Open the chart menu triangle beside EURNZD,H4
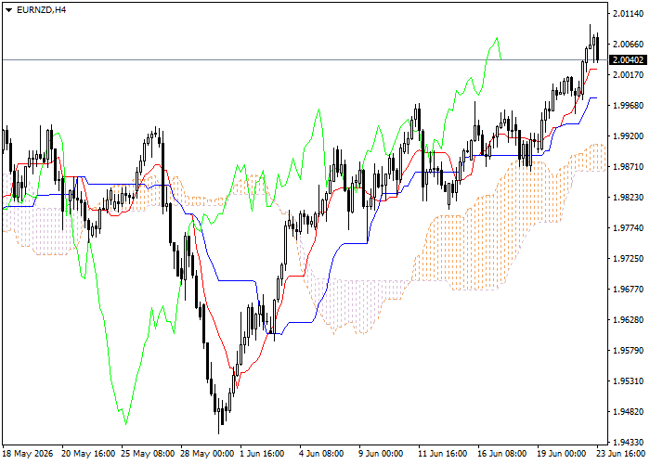The height and width of the screenshot is (464, 650). click(x=8, y=10)
